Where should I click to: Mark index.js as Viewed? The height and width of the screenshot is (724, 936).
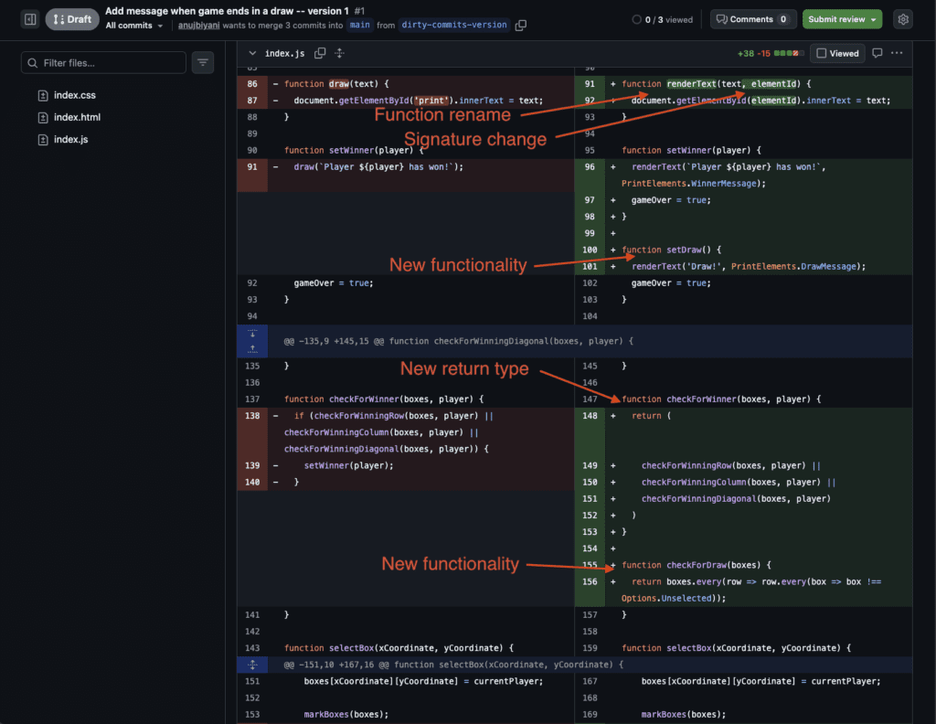pos(837,53)
